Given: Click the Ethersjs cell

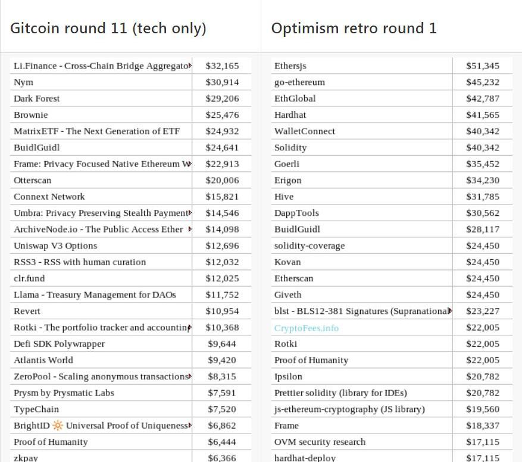Looking at the screenshot, I should click(x=361, y=65).
